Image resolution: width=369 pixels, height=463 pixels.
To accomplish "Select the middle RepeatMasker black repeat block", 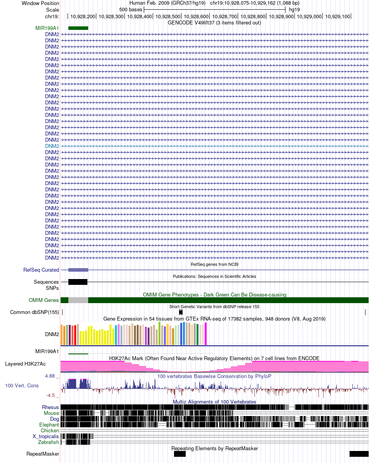I will point(179,454).
